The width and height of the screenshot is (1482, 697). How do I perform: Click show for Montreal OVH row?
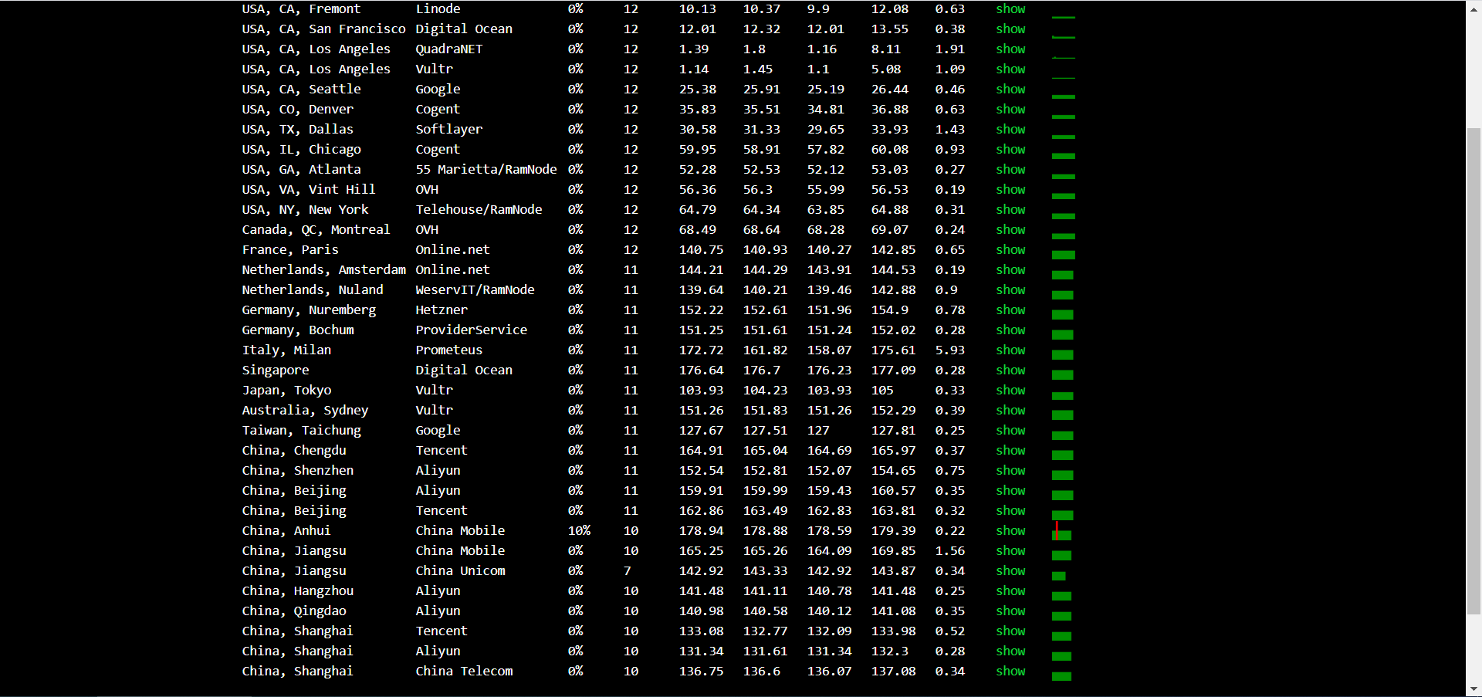point(1010,230)
